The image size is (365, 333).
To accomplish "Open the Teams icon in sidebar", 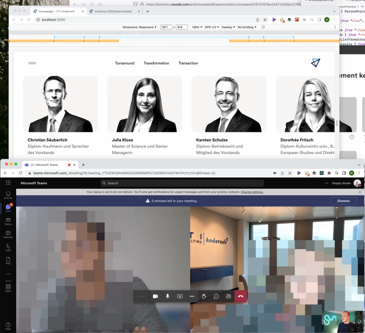I will [8, 221].
